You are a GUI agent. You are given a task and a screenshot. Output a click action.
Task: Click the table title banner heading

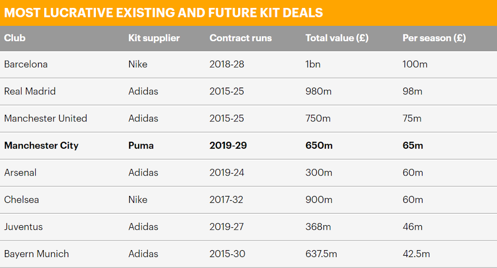164,13
